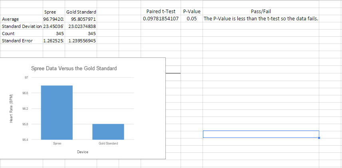Image resolution: width=342 pixels, height=168 pixels.
Task: Select the highlighted empty cell with blue border
Action: click(260, 134)
